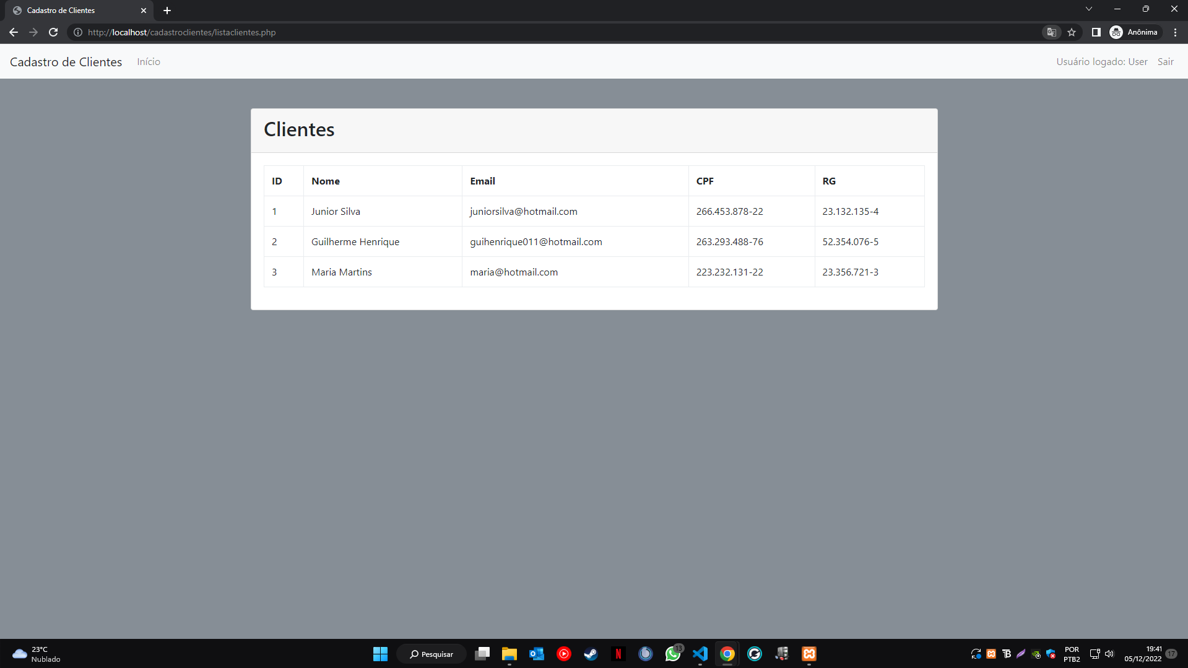Close the Cadastro de Clientes tab

(144, 11)
